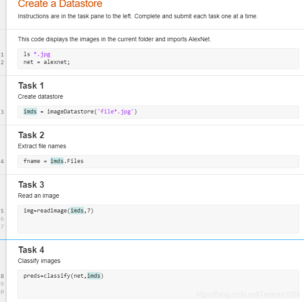
Task: Click line number 5 in the gutter
Action: pyautogui.click(x=2, y=211)
